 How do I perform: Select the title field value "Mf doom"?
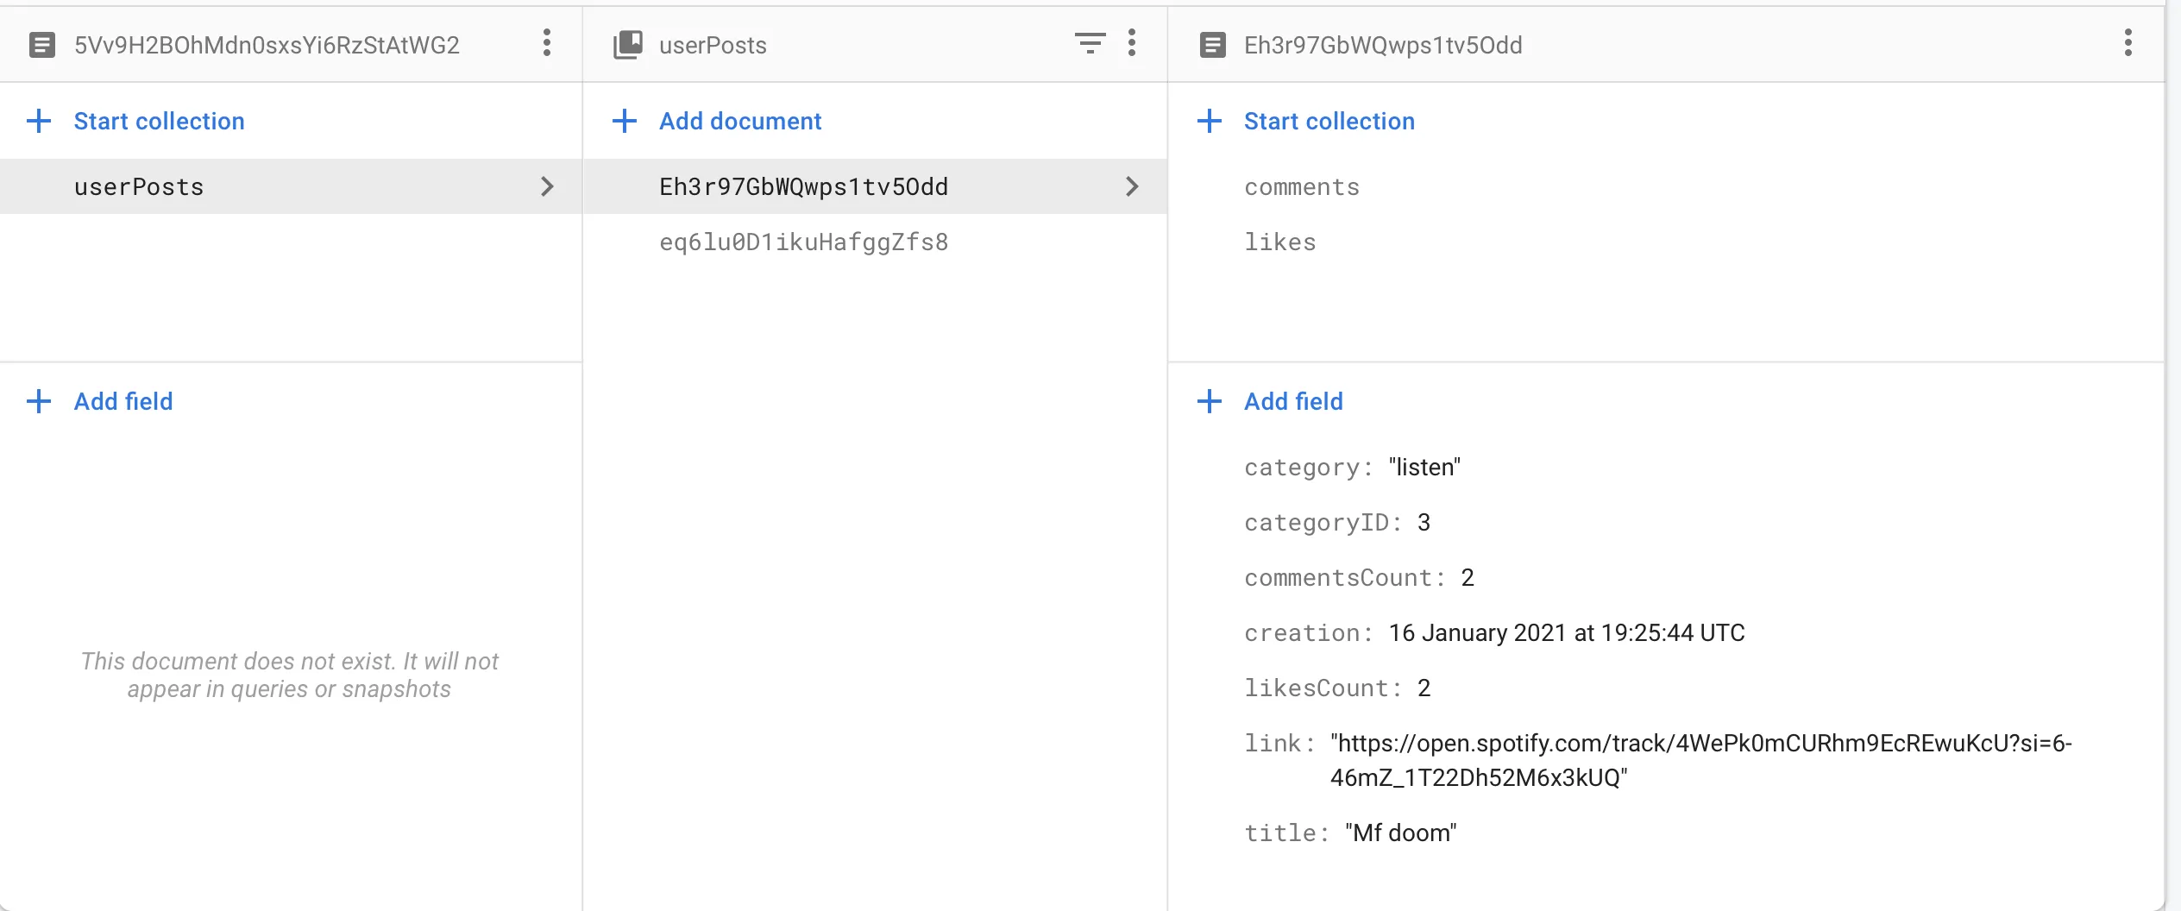coord(1400,833)
